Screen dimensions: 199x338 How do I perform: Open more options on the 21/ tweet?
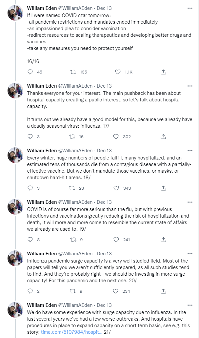(190, 305)
